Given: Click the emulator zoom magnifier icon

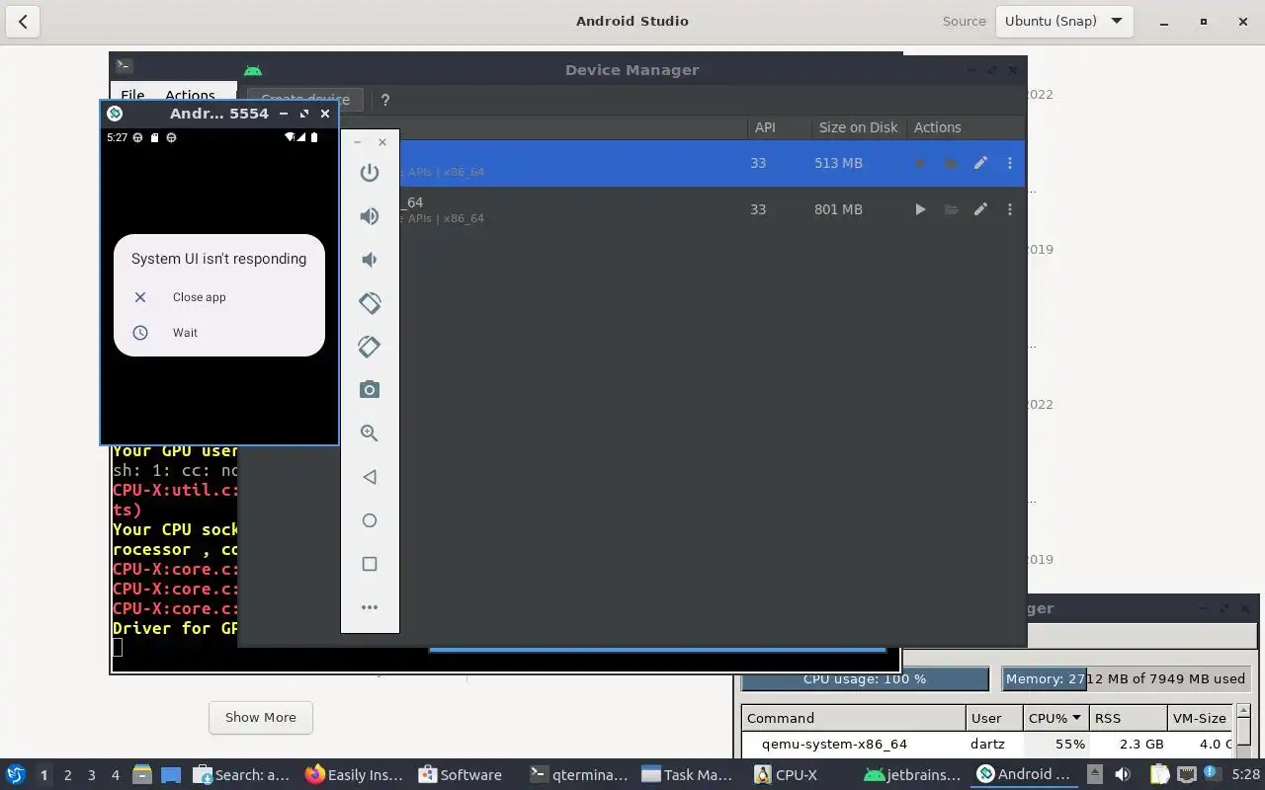Looking at the screenshot, I should click(370, 434).
